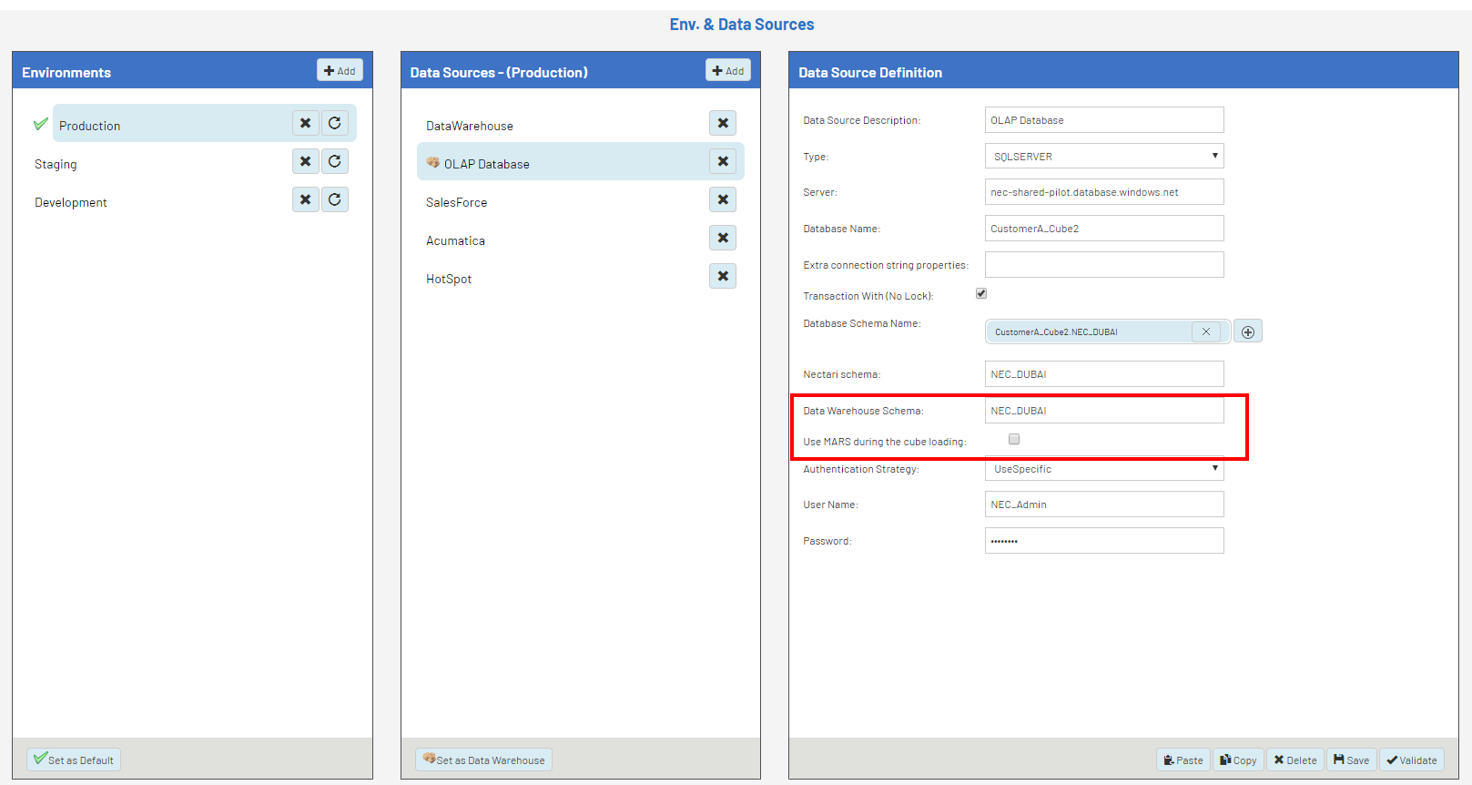
Task: Click the Server input field
Action: pyautogui.click(x=1103, y=192)
